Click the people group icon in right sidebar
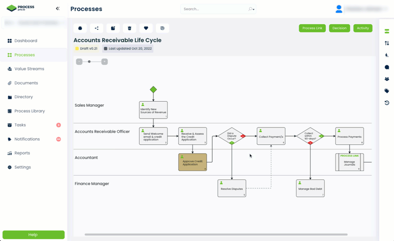The image size is (394, 241). 387,79
